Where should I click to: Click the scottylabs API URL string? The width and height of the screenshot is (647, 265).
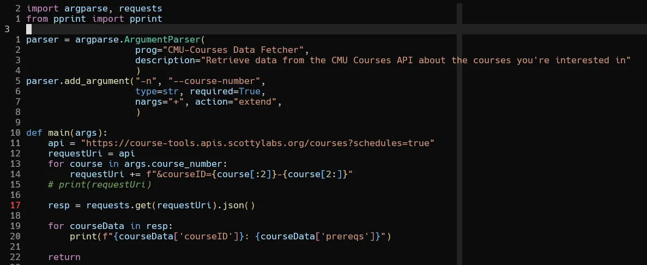coord(258,143)
